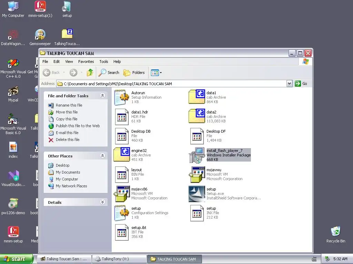Go to My Documents in Other Places
This screenshot has height=264, width=353.
[x=68, y=172]
